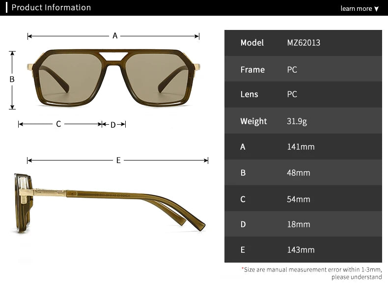
Task: Click the model value "MZ62013"
Action: point(304,43)
